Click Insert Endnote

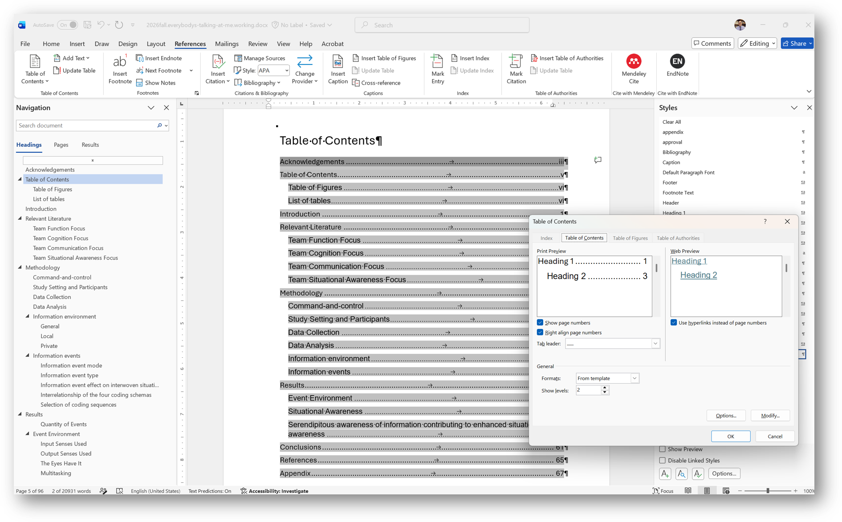click(159, 58)
